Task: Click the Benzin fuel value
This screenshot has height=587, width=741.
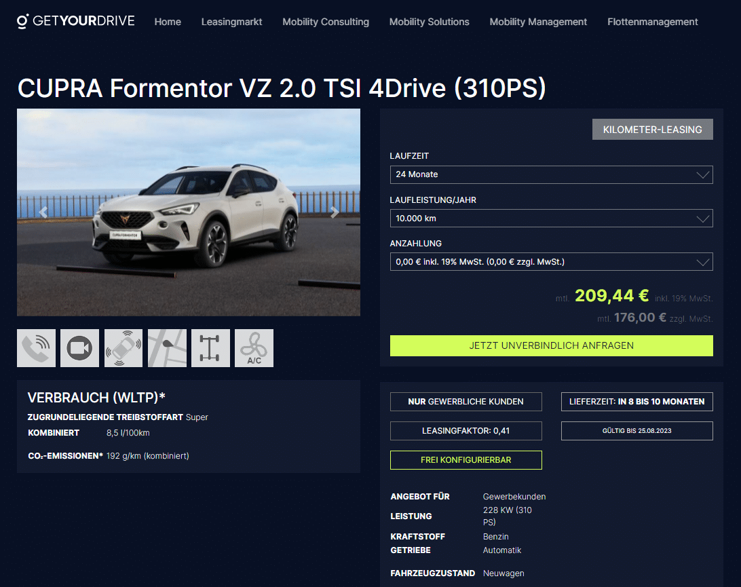Action: 496,537
